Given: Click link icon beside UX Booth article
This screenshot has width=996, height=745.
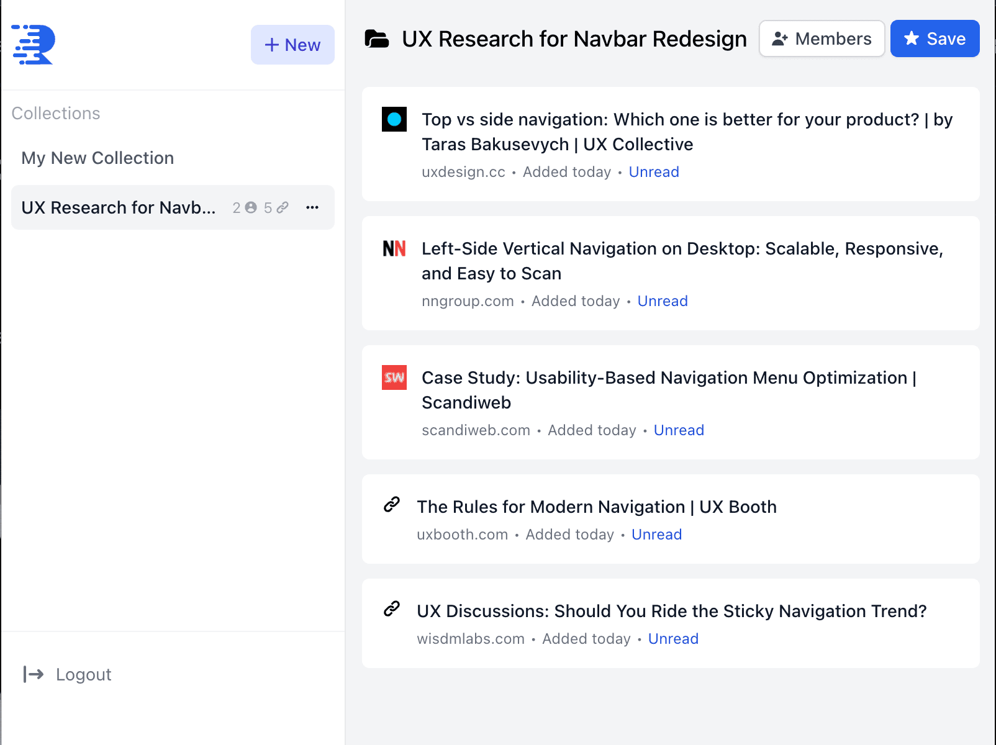Looking at the screenshot, I should (x=392, y=505).
